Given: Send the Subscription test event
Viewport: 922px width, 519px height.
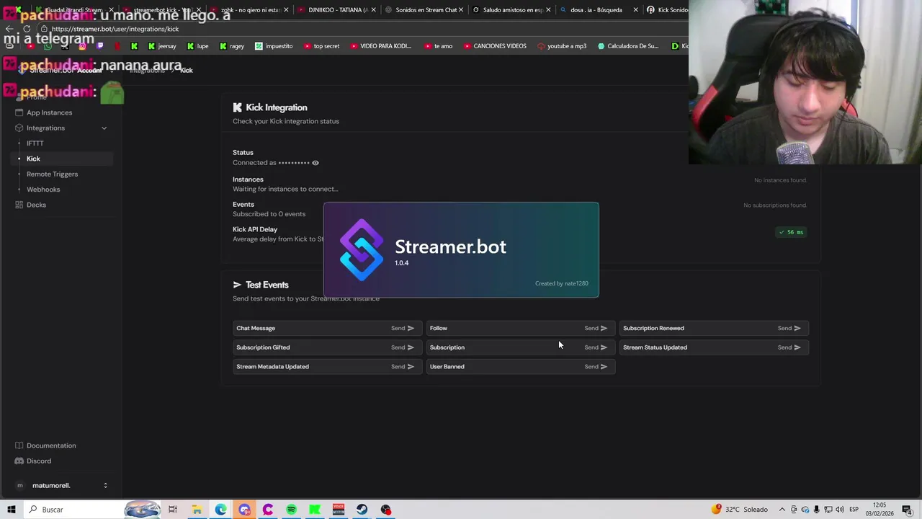Looking at the screenshot, I should (x=596, y=347).
